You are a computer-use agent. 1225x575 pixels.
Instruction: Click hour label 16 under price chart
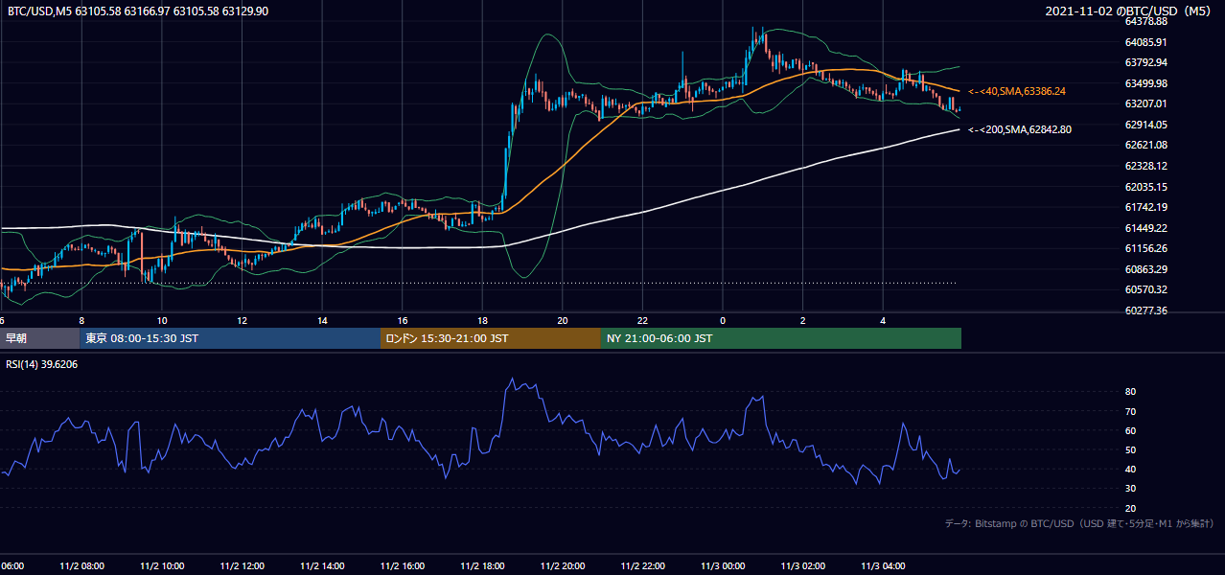pyautogui.click(x=403, y=320)
